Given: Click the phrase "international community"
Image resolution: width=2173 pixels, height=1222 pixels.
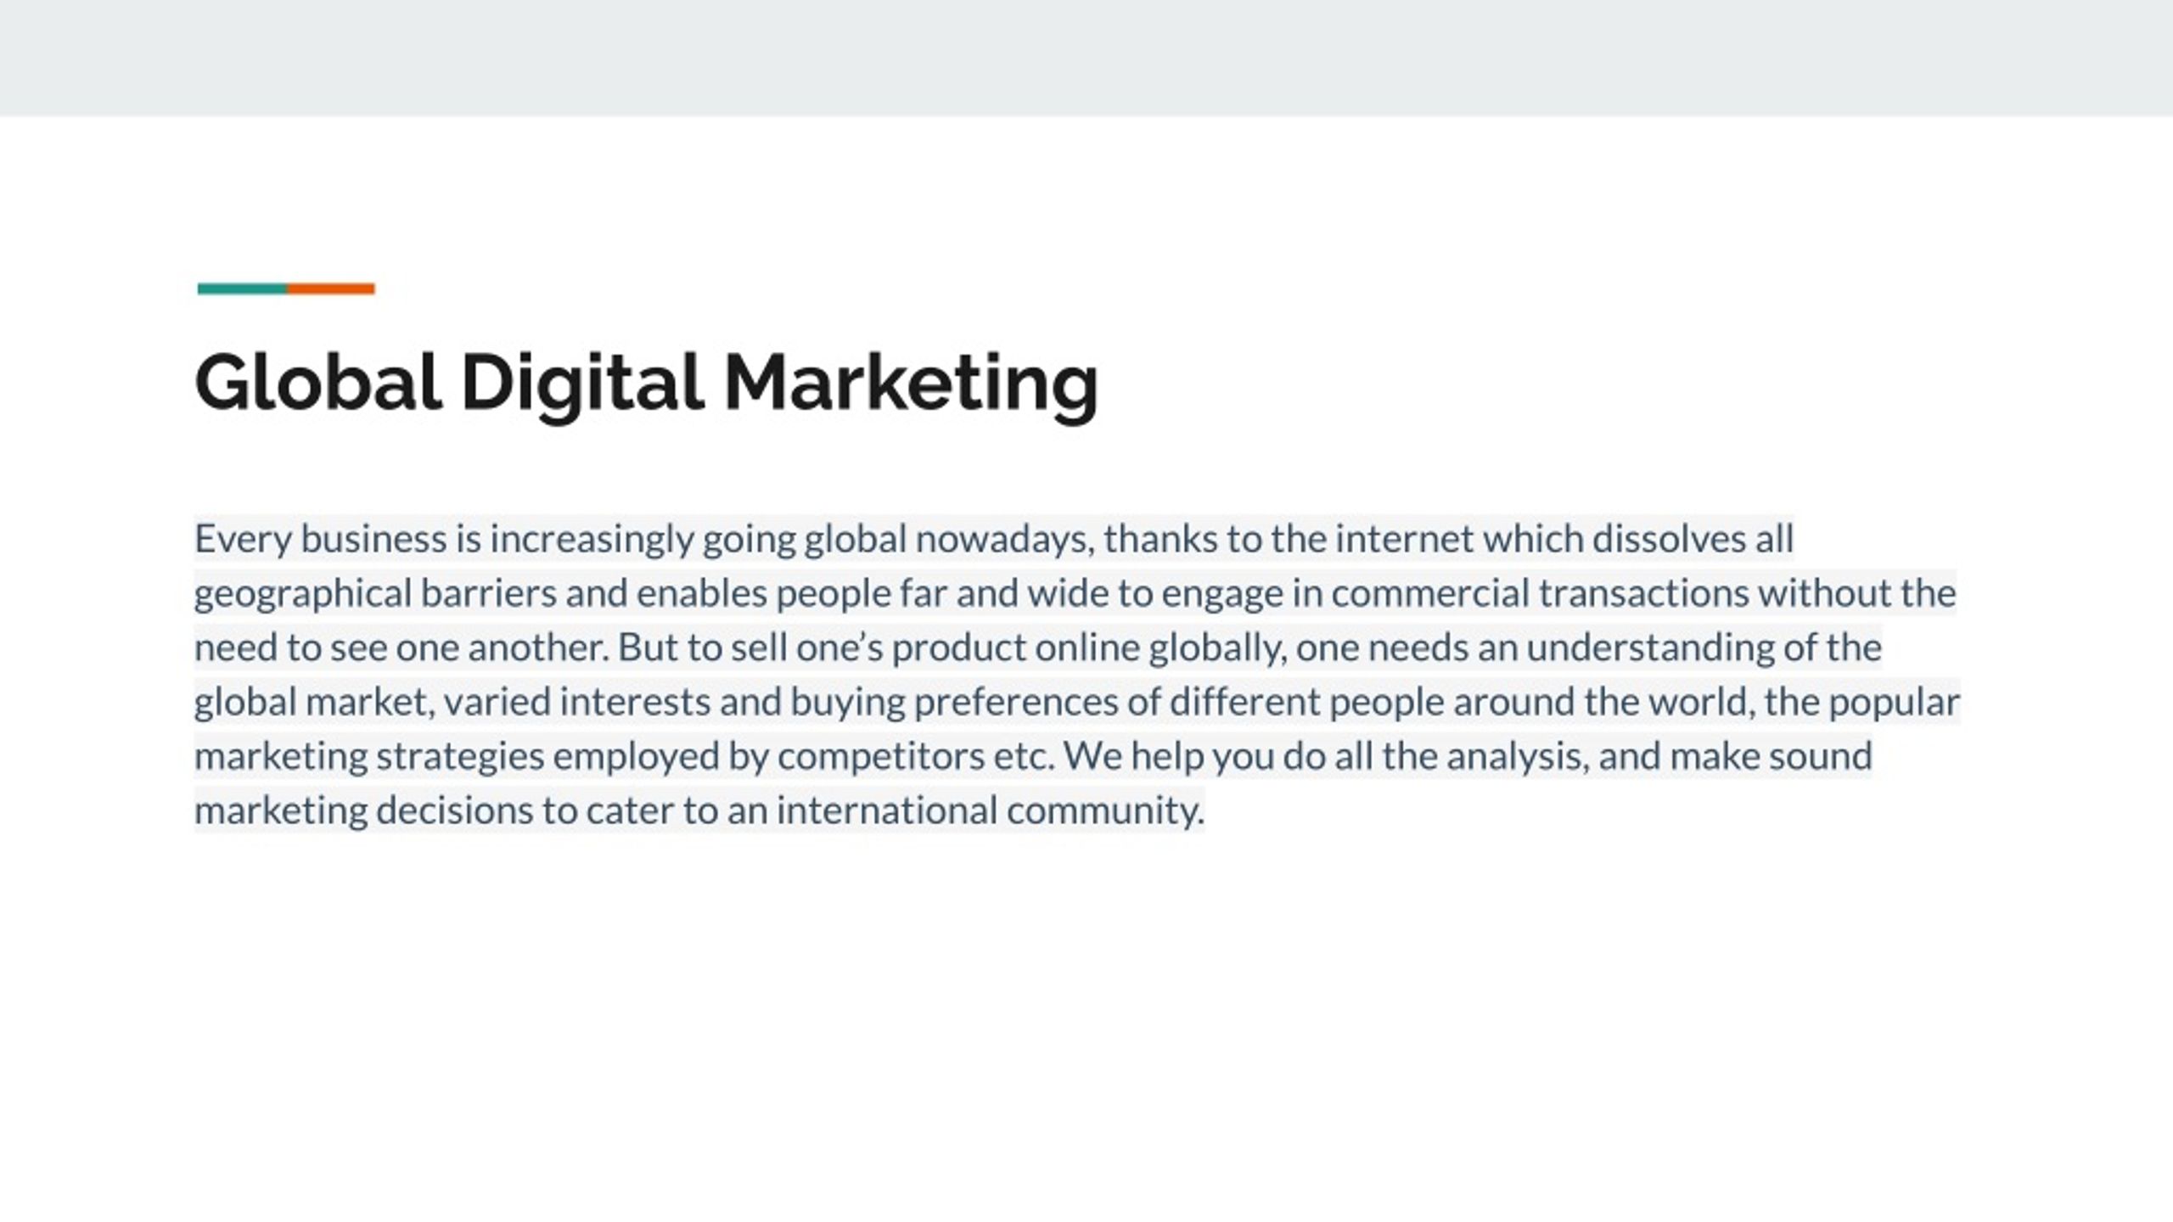Looking at the screenshot, I should [991, 810].
